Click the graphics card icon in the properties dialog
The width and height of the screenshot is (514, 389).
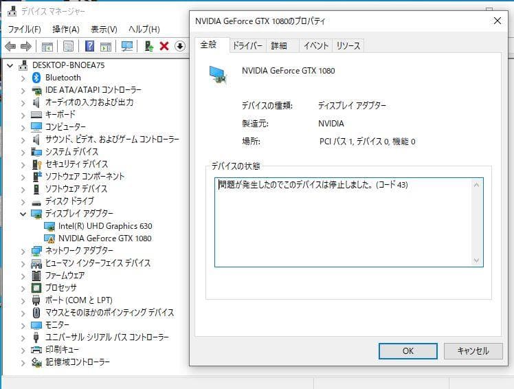[x=218, y=75]
